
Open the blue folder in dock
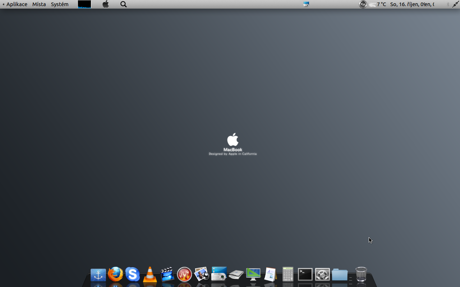(x=340, y=275)
